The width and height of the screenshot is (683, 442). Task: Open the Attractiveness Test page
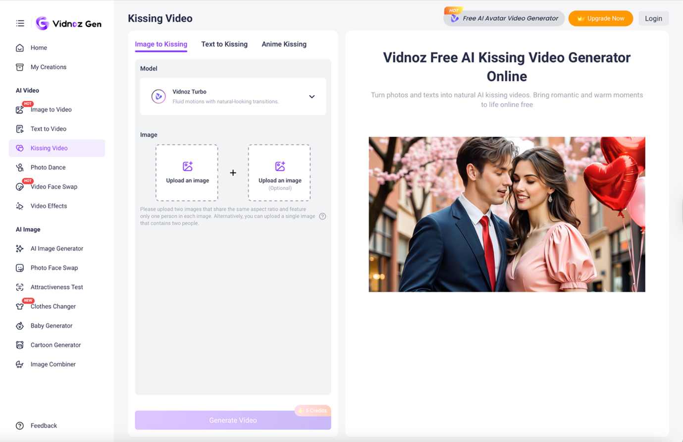57,287
